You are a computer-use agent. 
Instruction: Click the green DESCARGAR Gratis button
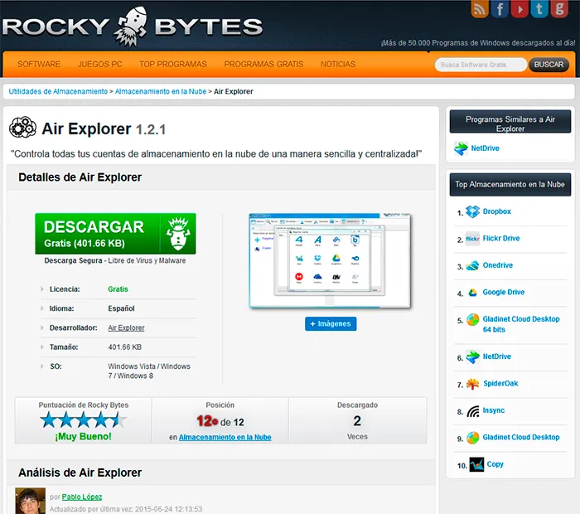115,234
